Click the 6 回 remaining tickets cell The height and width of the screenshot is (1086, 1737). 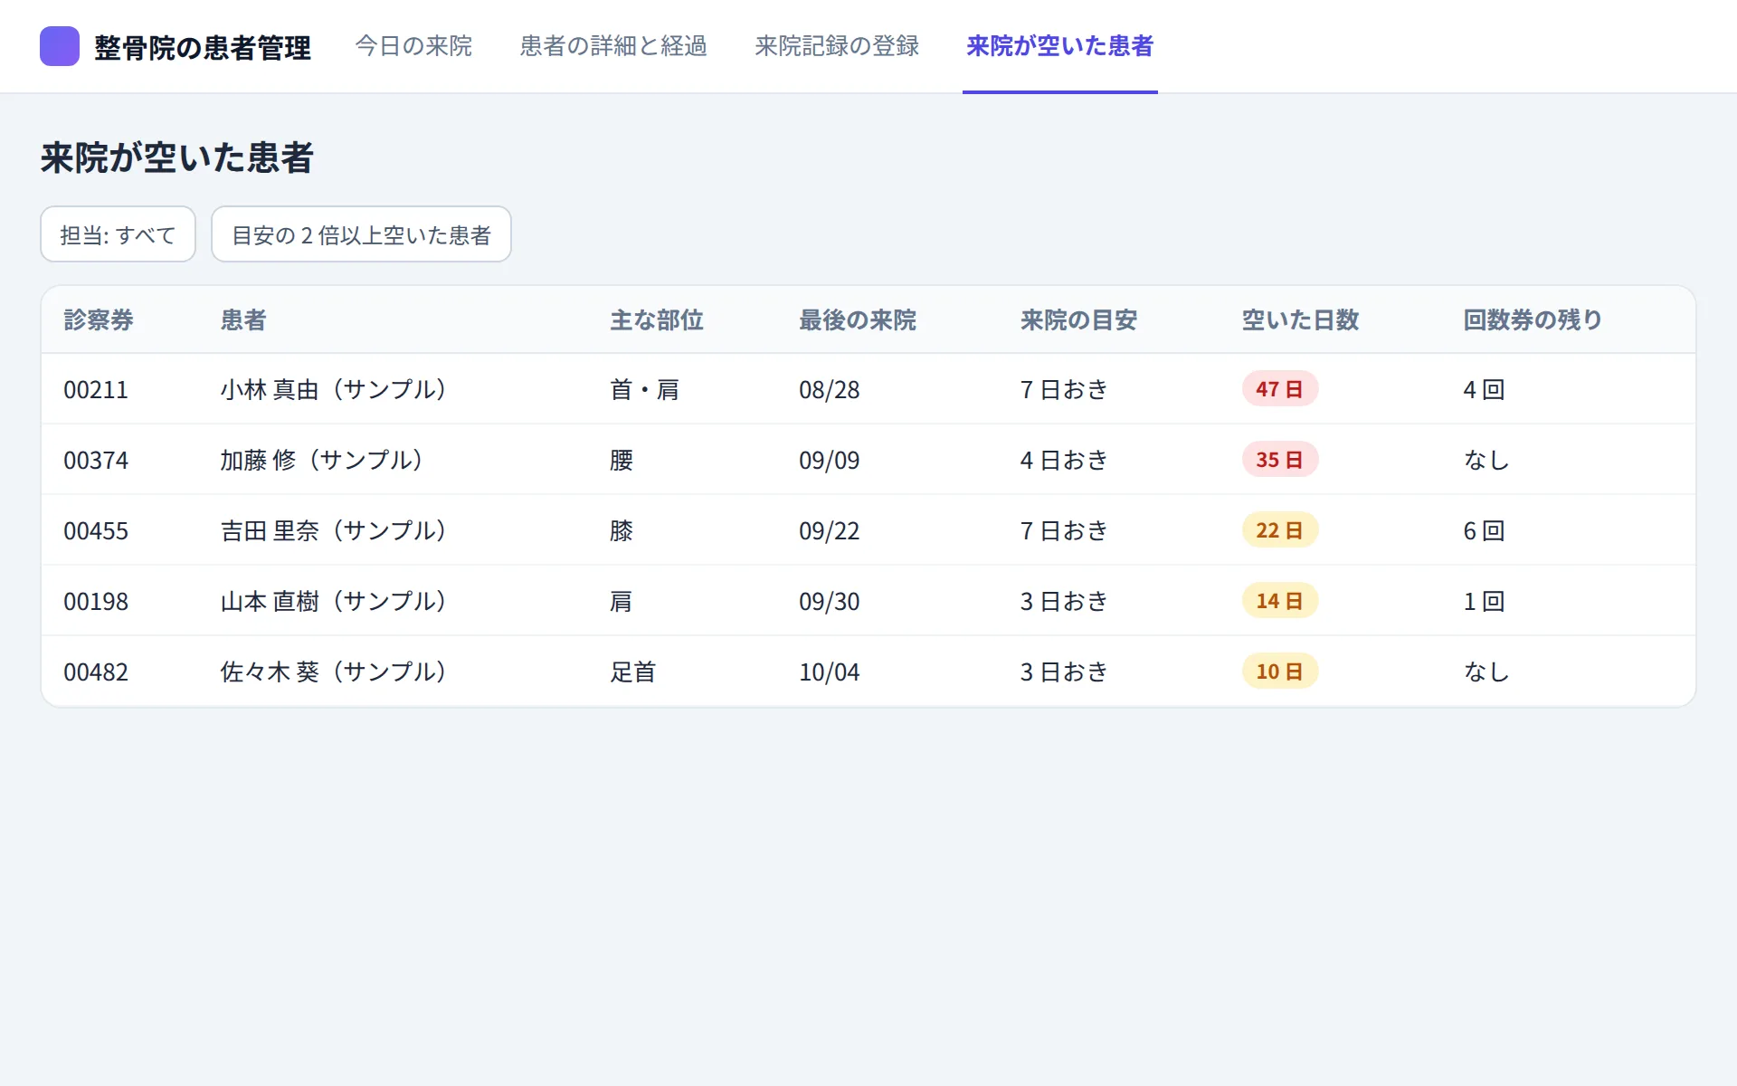(1484, 531)
